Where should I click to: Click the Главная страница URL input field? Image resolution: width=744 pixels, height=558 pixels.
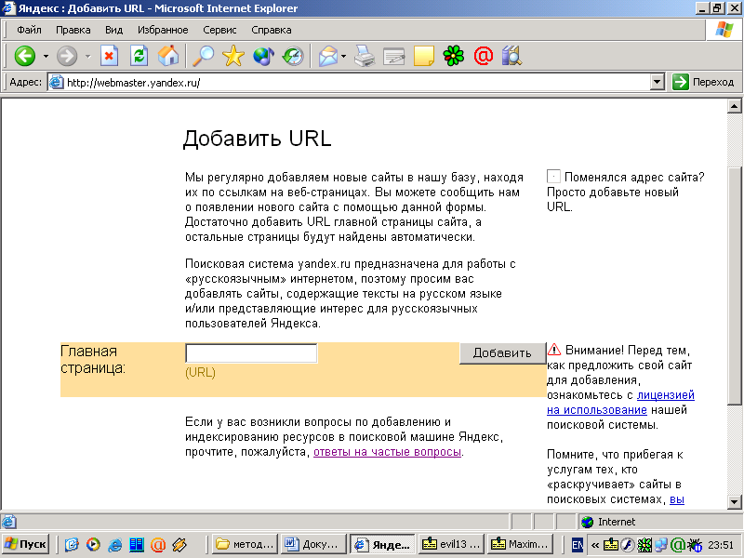[251, 353]
